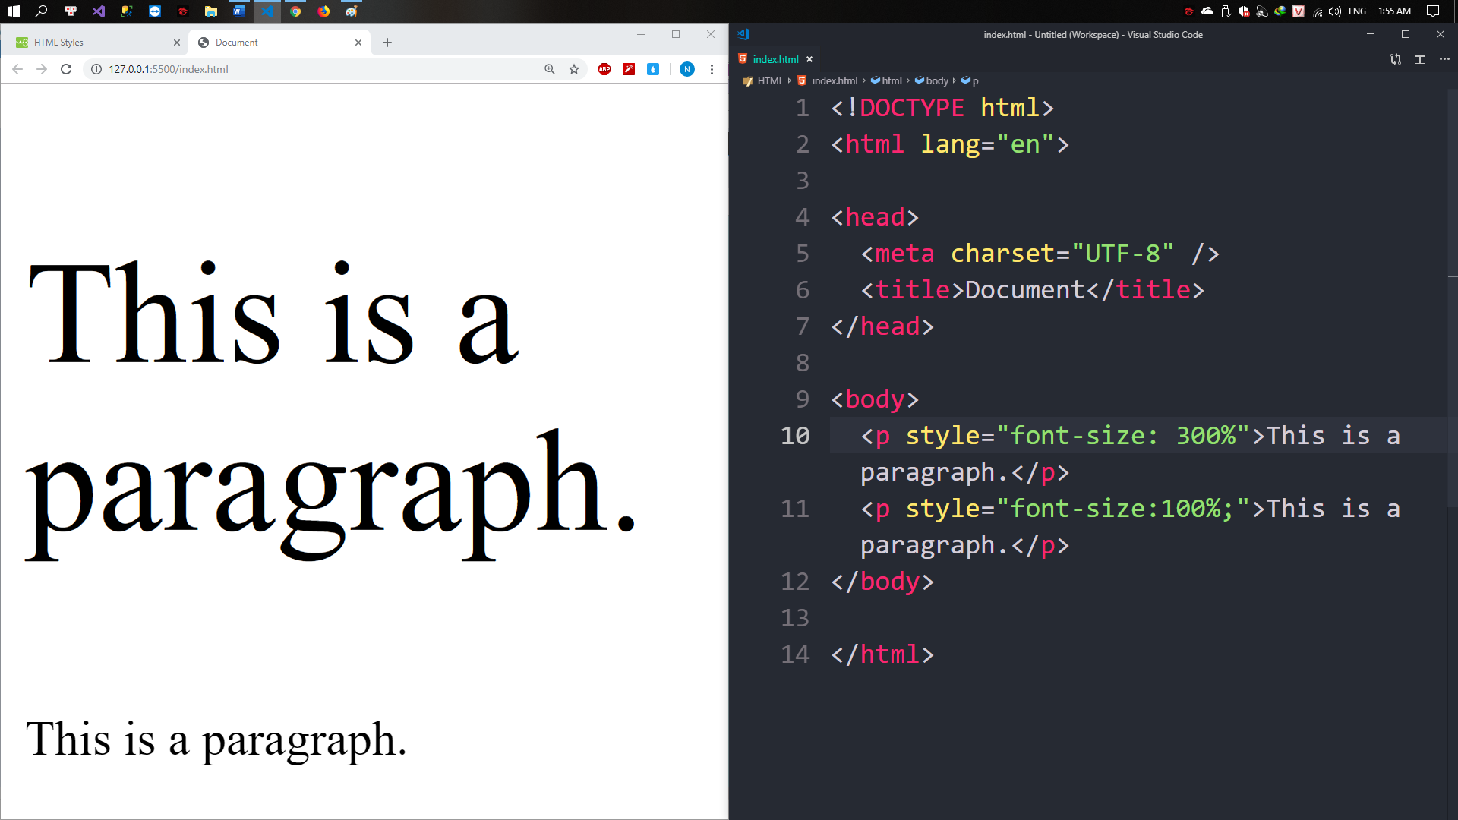Screen dimensions: 1458x820
Task: Open the Chrome profile avatar N
Action: [x=686, y=69]
